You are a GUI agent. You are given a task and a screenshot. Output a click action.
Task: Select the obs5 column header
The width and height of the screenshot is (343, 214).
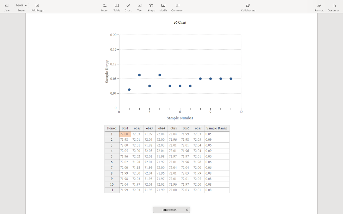(174, 128)
